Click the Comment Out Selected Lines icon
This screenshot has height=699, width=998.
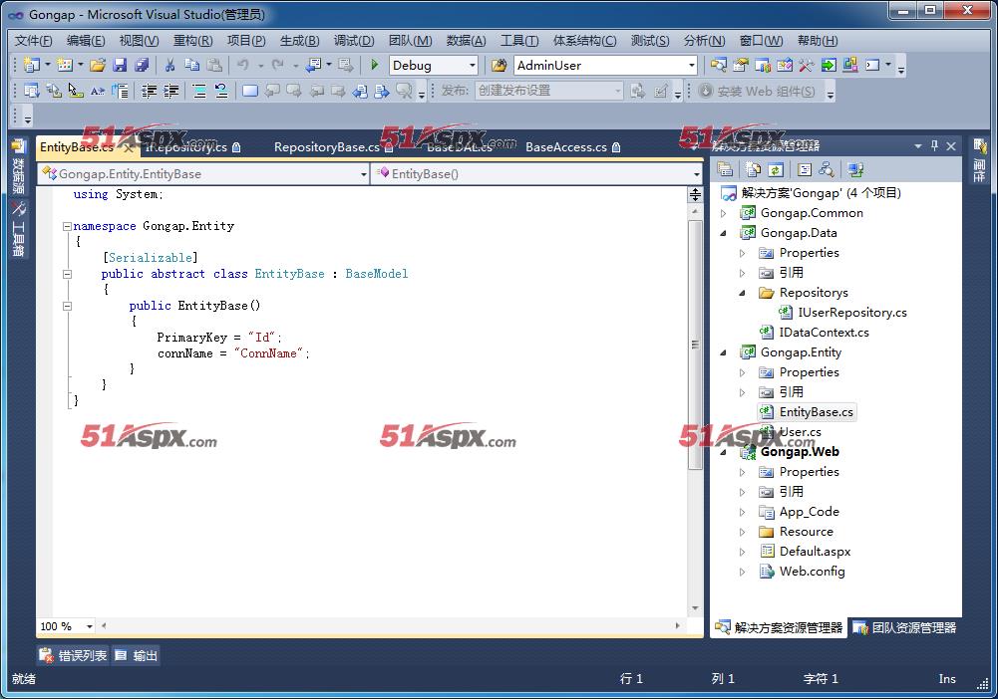coord(199,91)
